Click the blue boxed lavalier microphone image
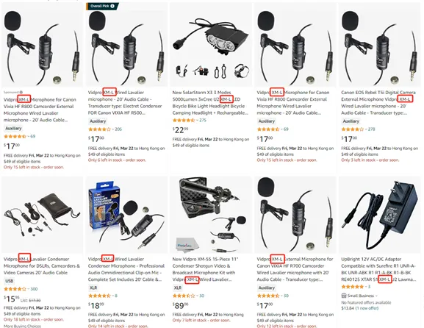 (126, 215)
